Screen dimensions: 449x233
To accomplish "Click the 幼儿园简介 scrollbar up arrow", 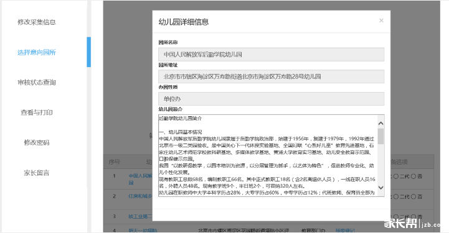I will 381,124.
